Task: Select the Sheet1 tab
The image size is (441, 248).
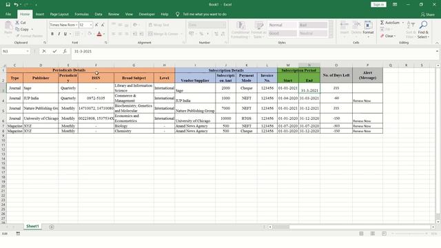Action: [32, 227]
